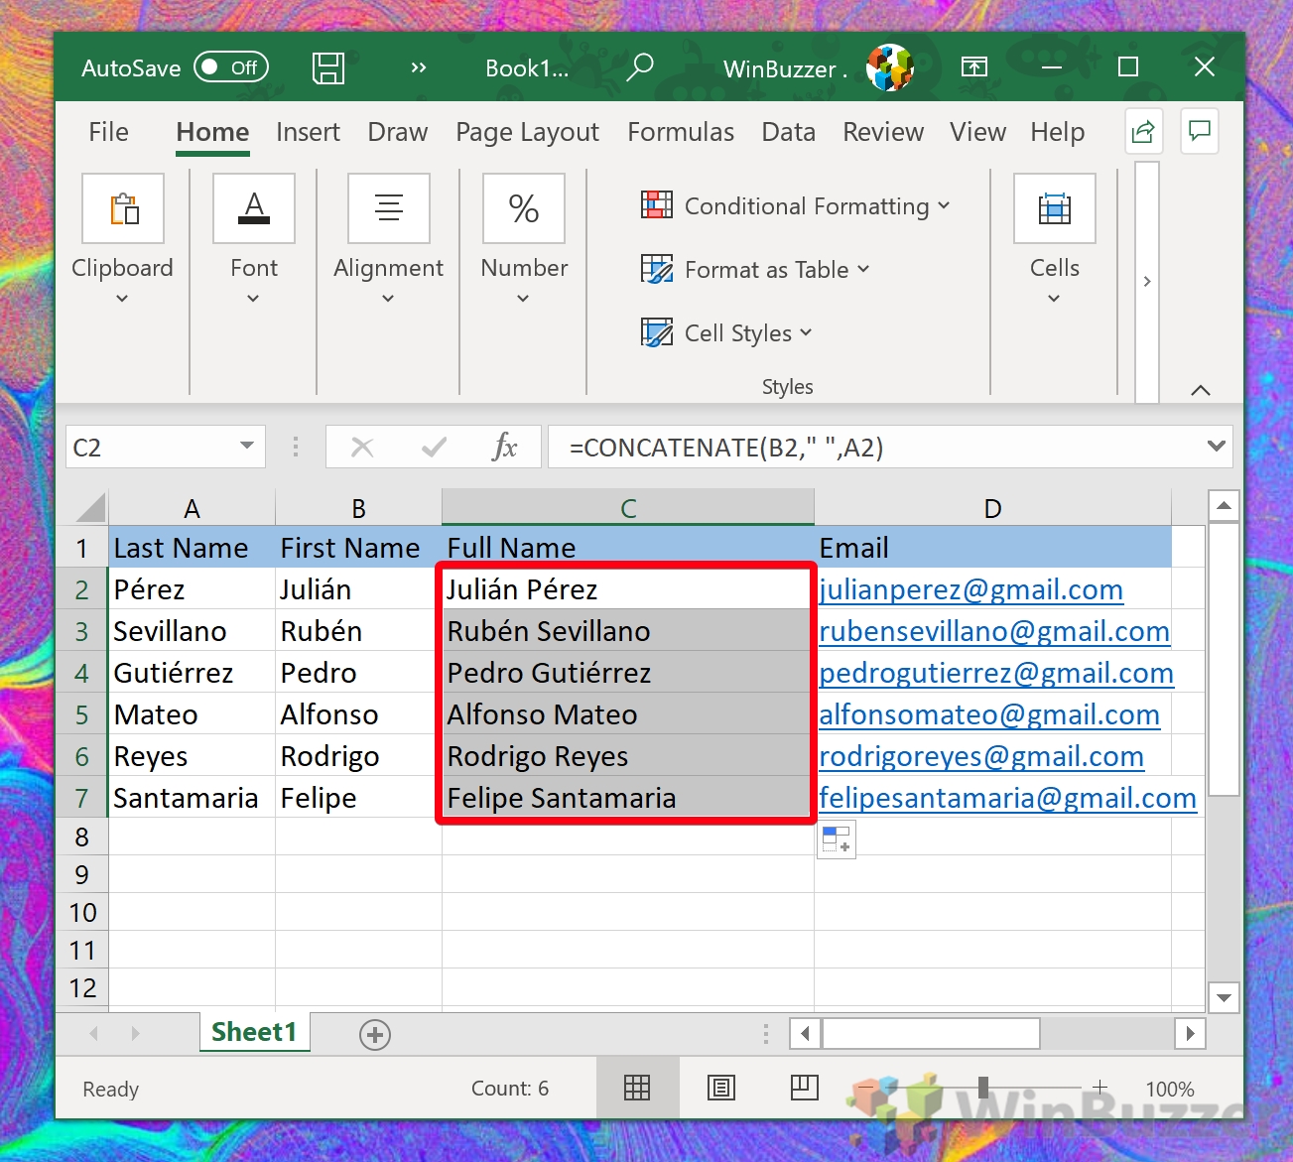Click the Share icon in ribbon
This screenshot has width=1293, height=1162.
click(x=1143, y=132)
